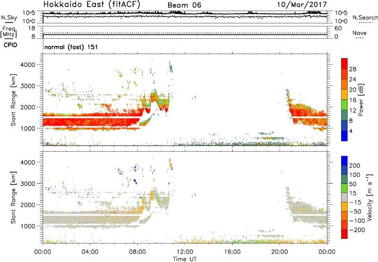Click '1000' on velocity panel range axis
This screenshot has height=262, width=378.
27,226
